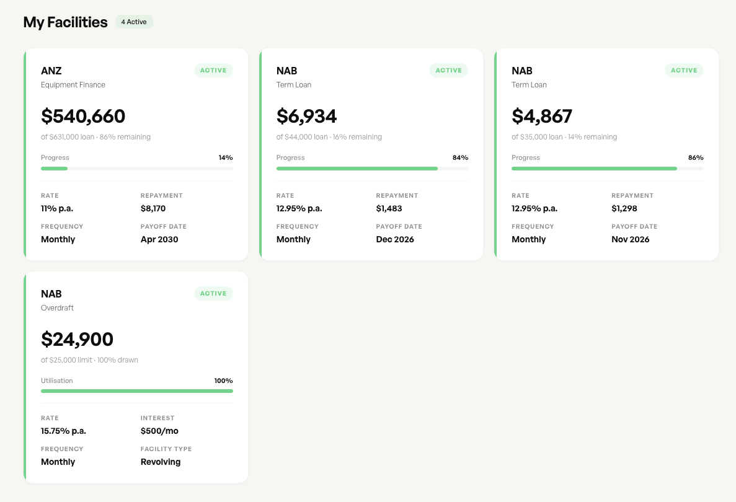Click the ACTIVE badge on ANZ card
Viewport: 736px width, 502px height.
pos(213,71)
